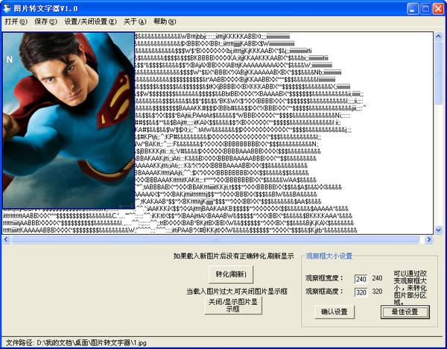Viewport: 447px width, 349px height.
Task: Open the 设置/关闭设置(E) menu
Action: tap(90, 22)
